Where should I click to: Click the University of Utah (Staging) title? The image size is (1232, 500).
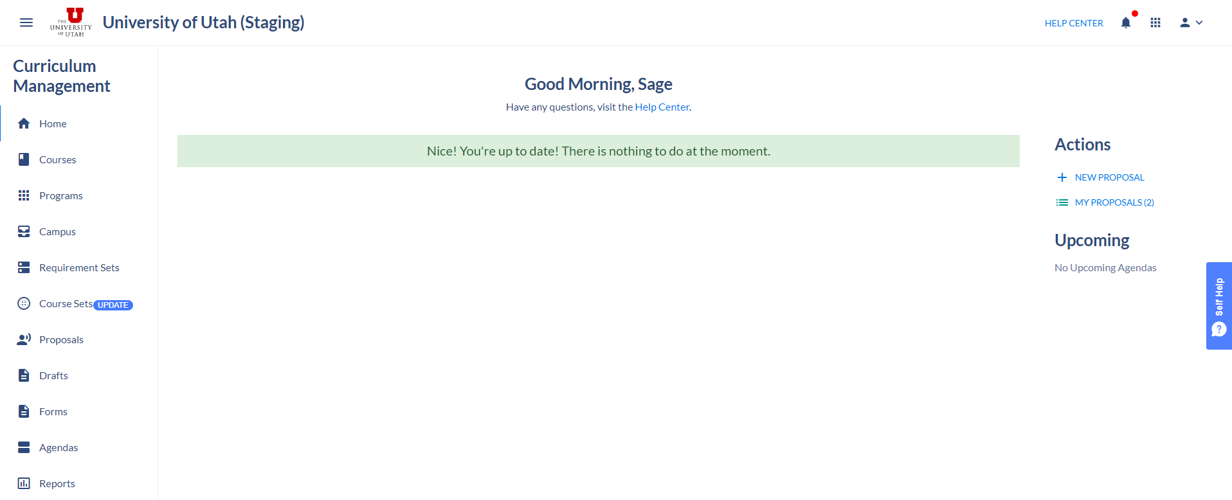(x=204, y=22)
